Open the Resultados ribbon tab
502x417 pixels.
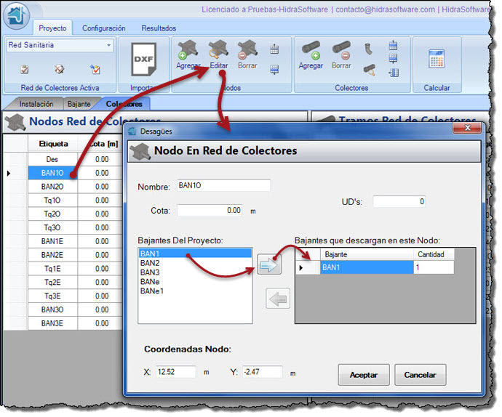[158, 28]
